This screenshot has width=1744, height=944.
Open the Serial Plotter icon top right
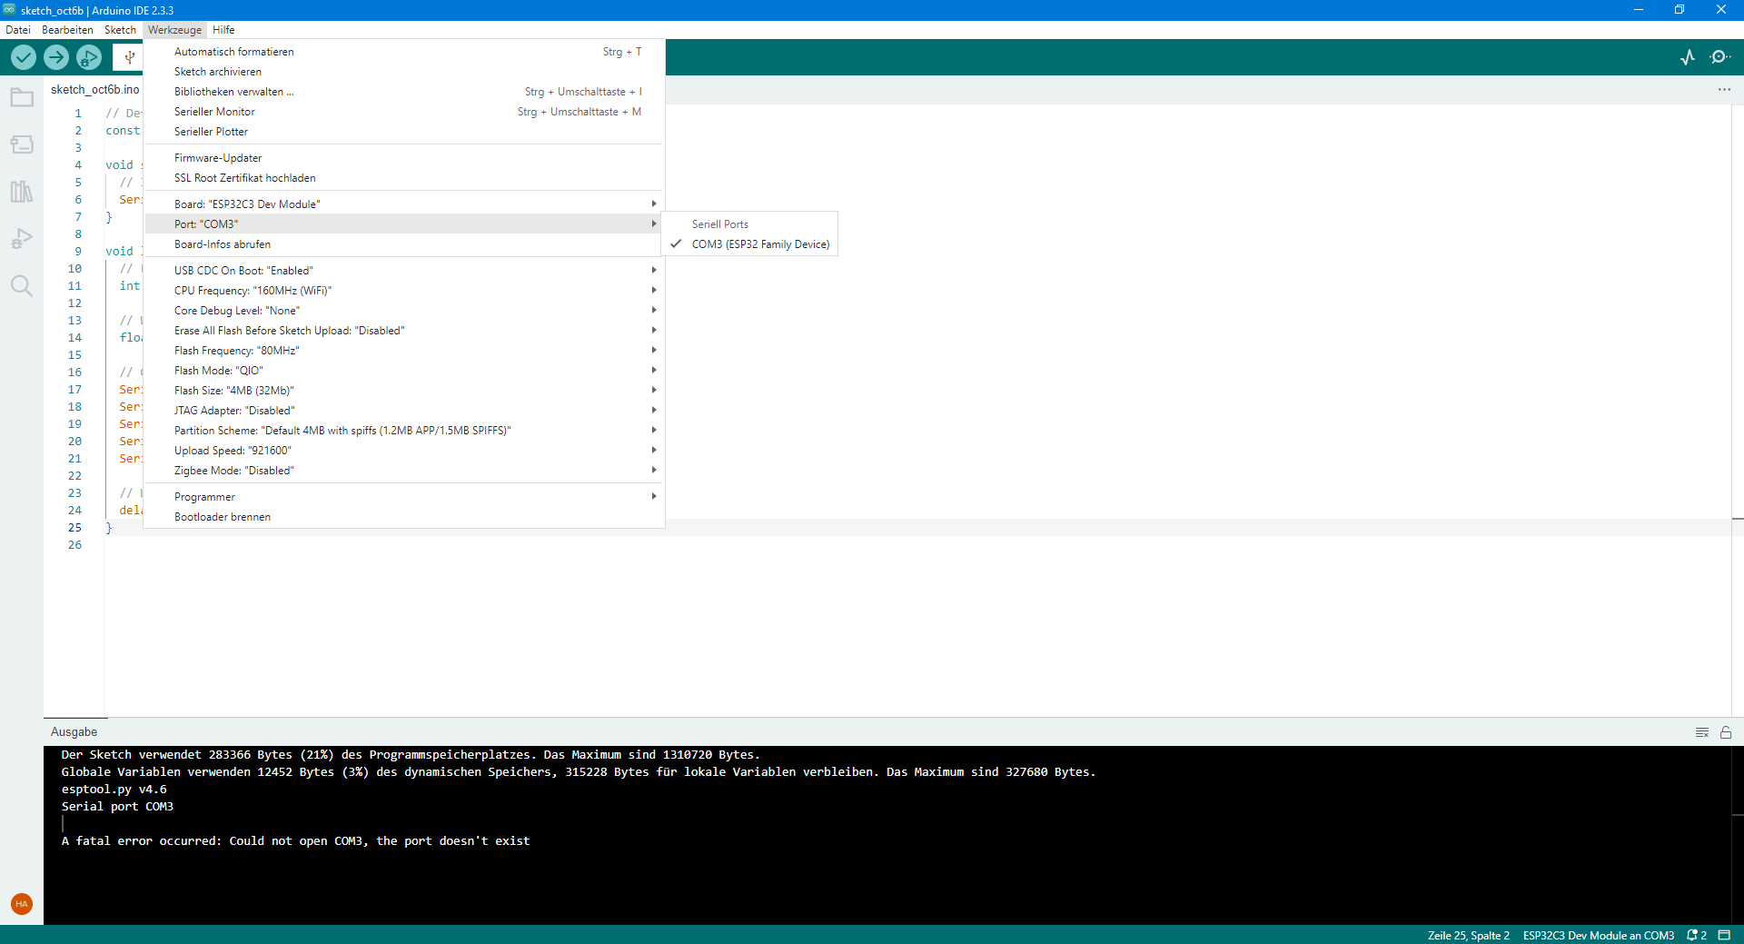pyautogui.click(x=1688, y=56)
